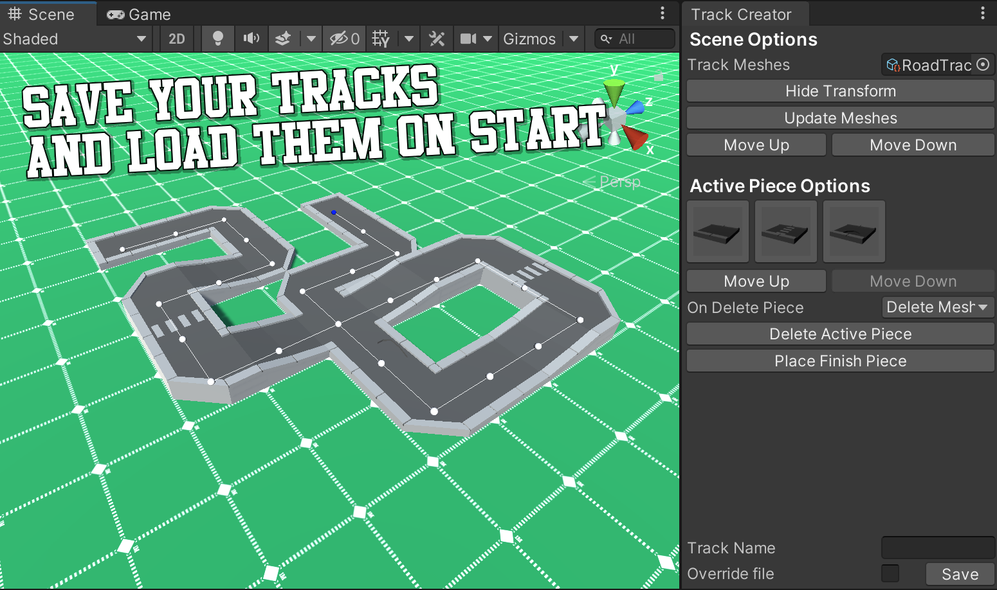The image size is (997, 590).
Task: Select the Track Creator tab
Action: (x=741, y=14)
